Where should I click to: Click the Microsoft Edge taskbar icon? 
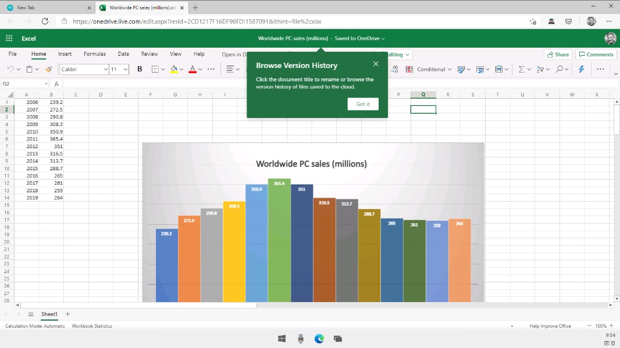click(319, 338)
